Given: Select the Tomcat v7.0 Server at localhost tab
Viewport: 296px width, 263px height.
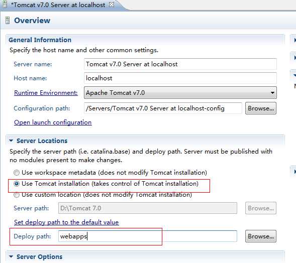Looking at the screenshot, I should point(58,5).
